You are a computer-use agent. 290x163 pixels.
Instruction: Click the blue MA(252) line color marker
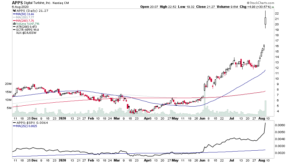(x=14, y=126)
